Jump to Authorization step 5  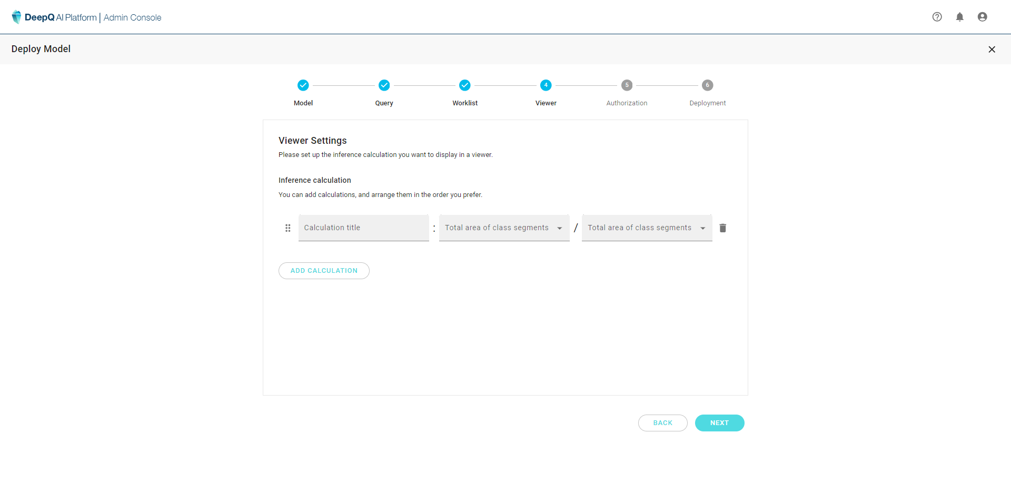pyautogui.click(x=627, y=85)
